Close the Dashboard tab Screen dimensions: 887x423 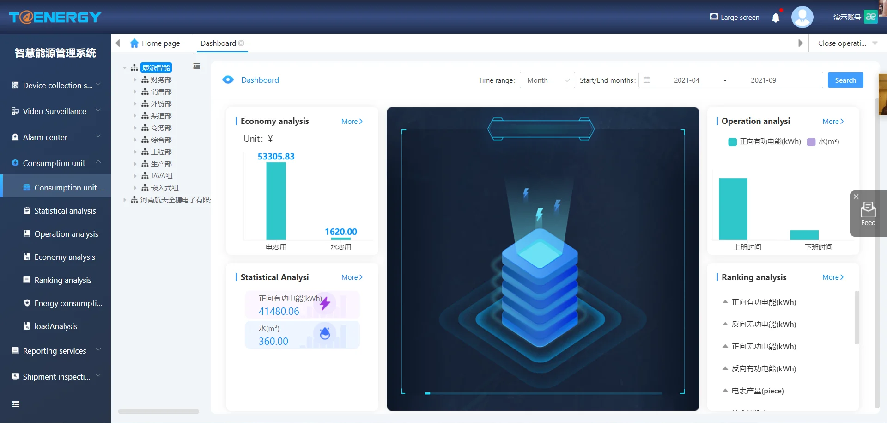(x=241, y=43)
